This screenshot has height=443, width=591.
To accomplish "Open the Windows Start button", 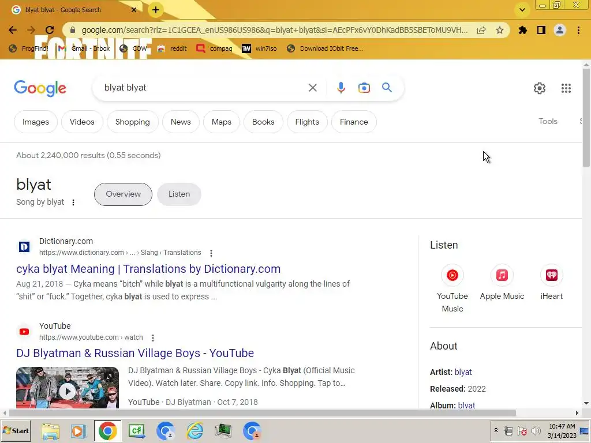I will pos(16,430).
